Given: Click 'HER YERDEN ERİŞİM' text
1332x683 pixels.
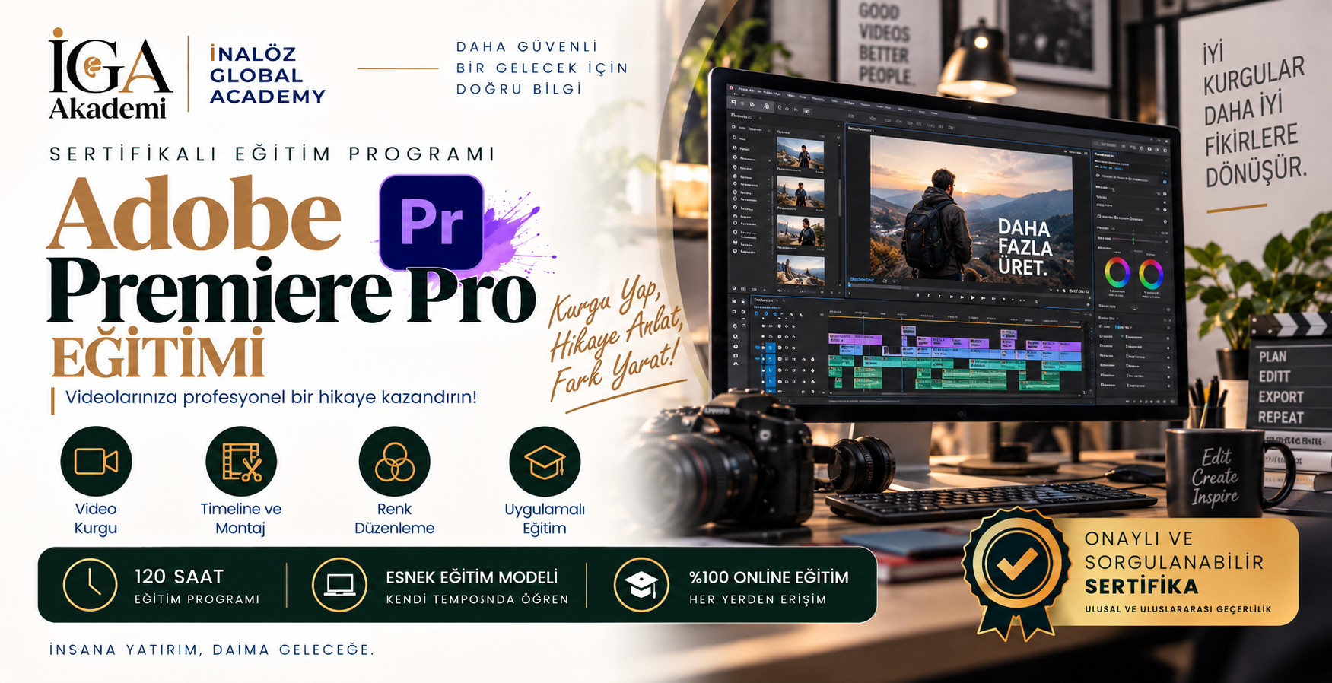Looking at the screenshot, I should pos(758,599).
